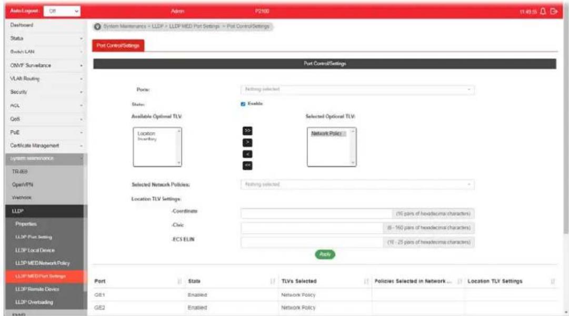Click the notification bell icon
This screenshot has width=569, height=316.
pyautogui.click(x=543, y=11)
